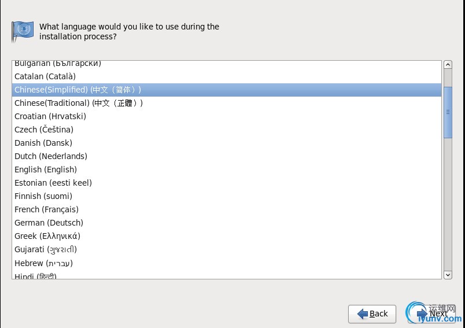Viewport: 465px width, 328px height.
Task: Select Estonian (eesti keel) entry
Action: tap(53, 183)
